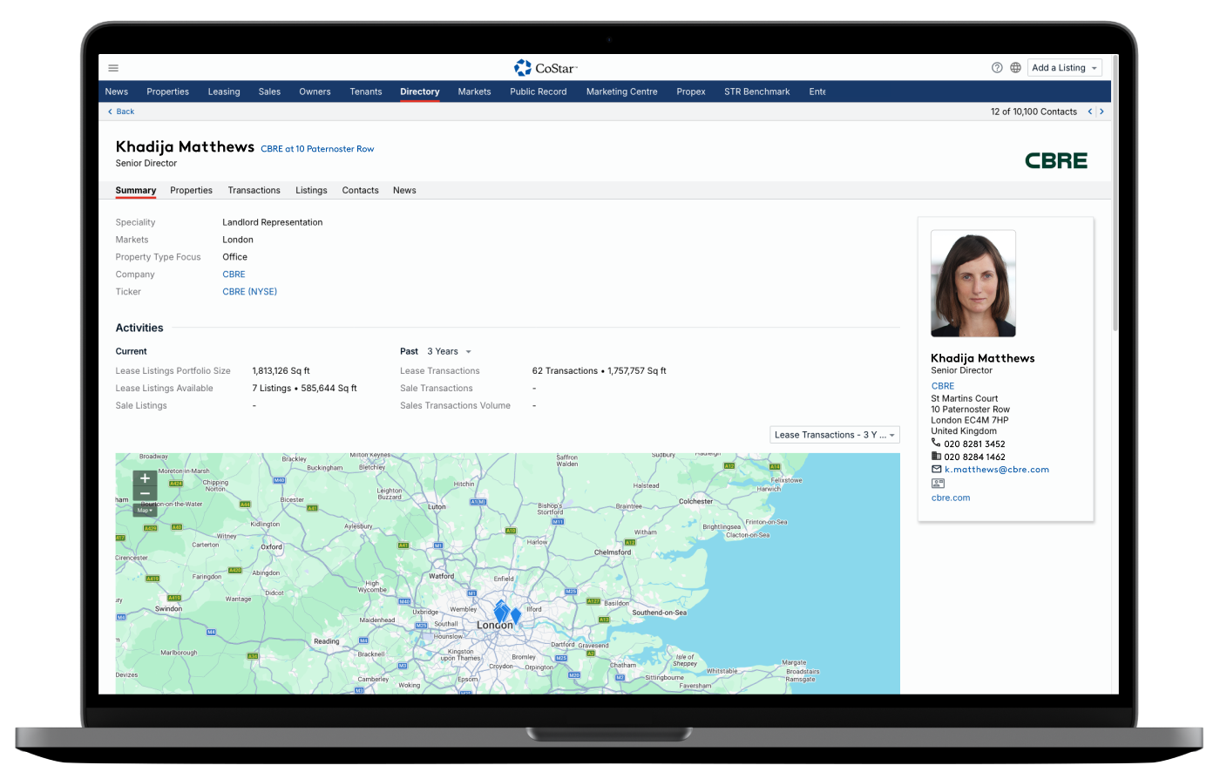The width and height of the screenshot is (1220, 779).
Task: Go to next contact arrow
Action: 1101,112
